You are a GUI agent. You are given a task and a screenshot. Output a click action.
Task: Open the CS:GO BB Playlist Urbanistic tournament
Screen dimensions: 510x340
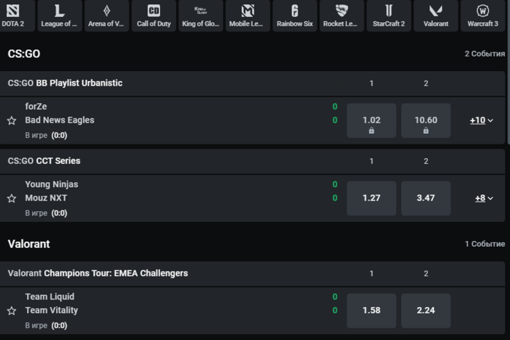pos(65,83)
